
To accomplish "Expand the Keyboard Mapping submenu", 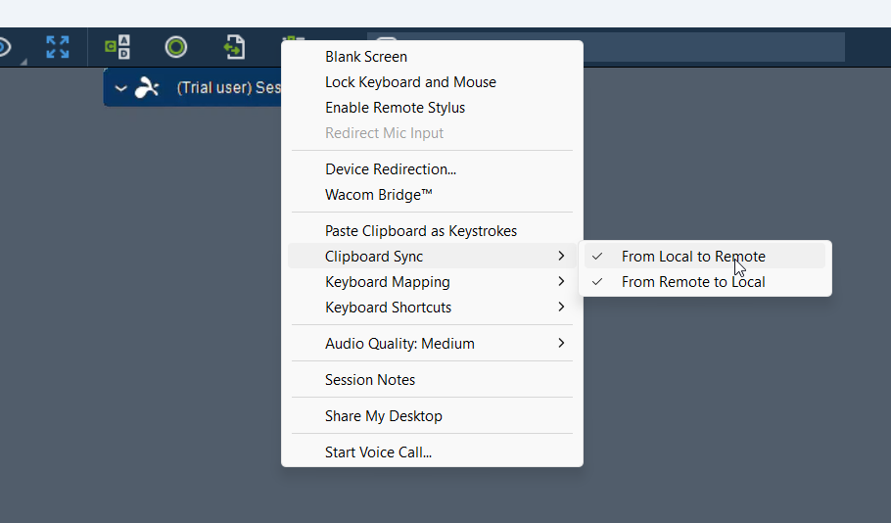I will click(x=432, y=282).
